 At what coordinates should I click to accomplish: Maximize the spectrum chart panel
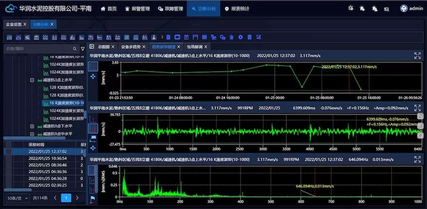pos(417,160)
